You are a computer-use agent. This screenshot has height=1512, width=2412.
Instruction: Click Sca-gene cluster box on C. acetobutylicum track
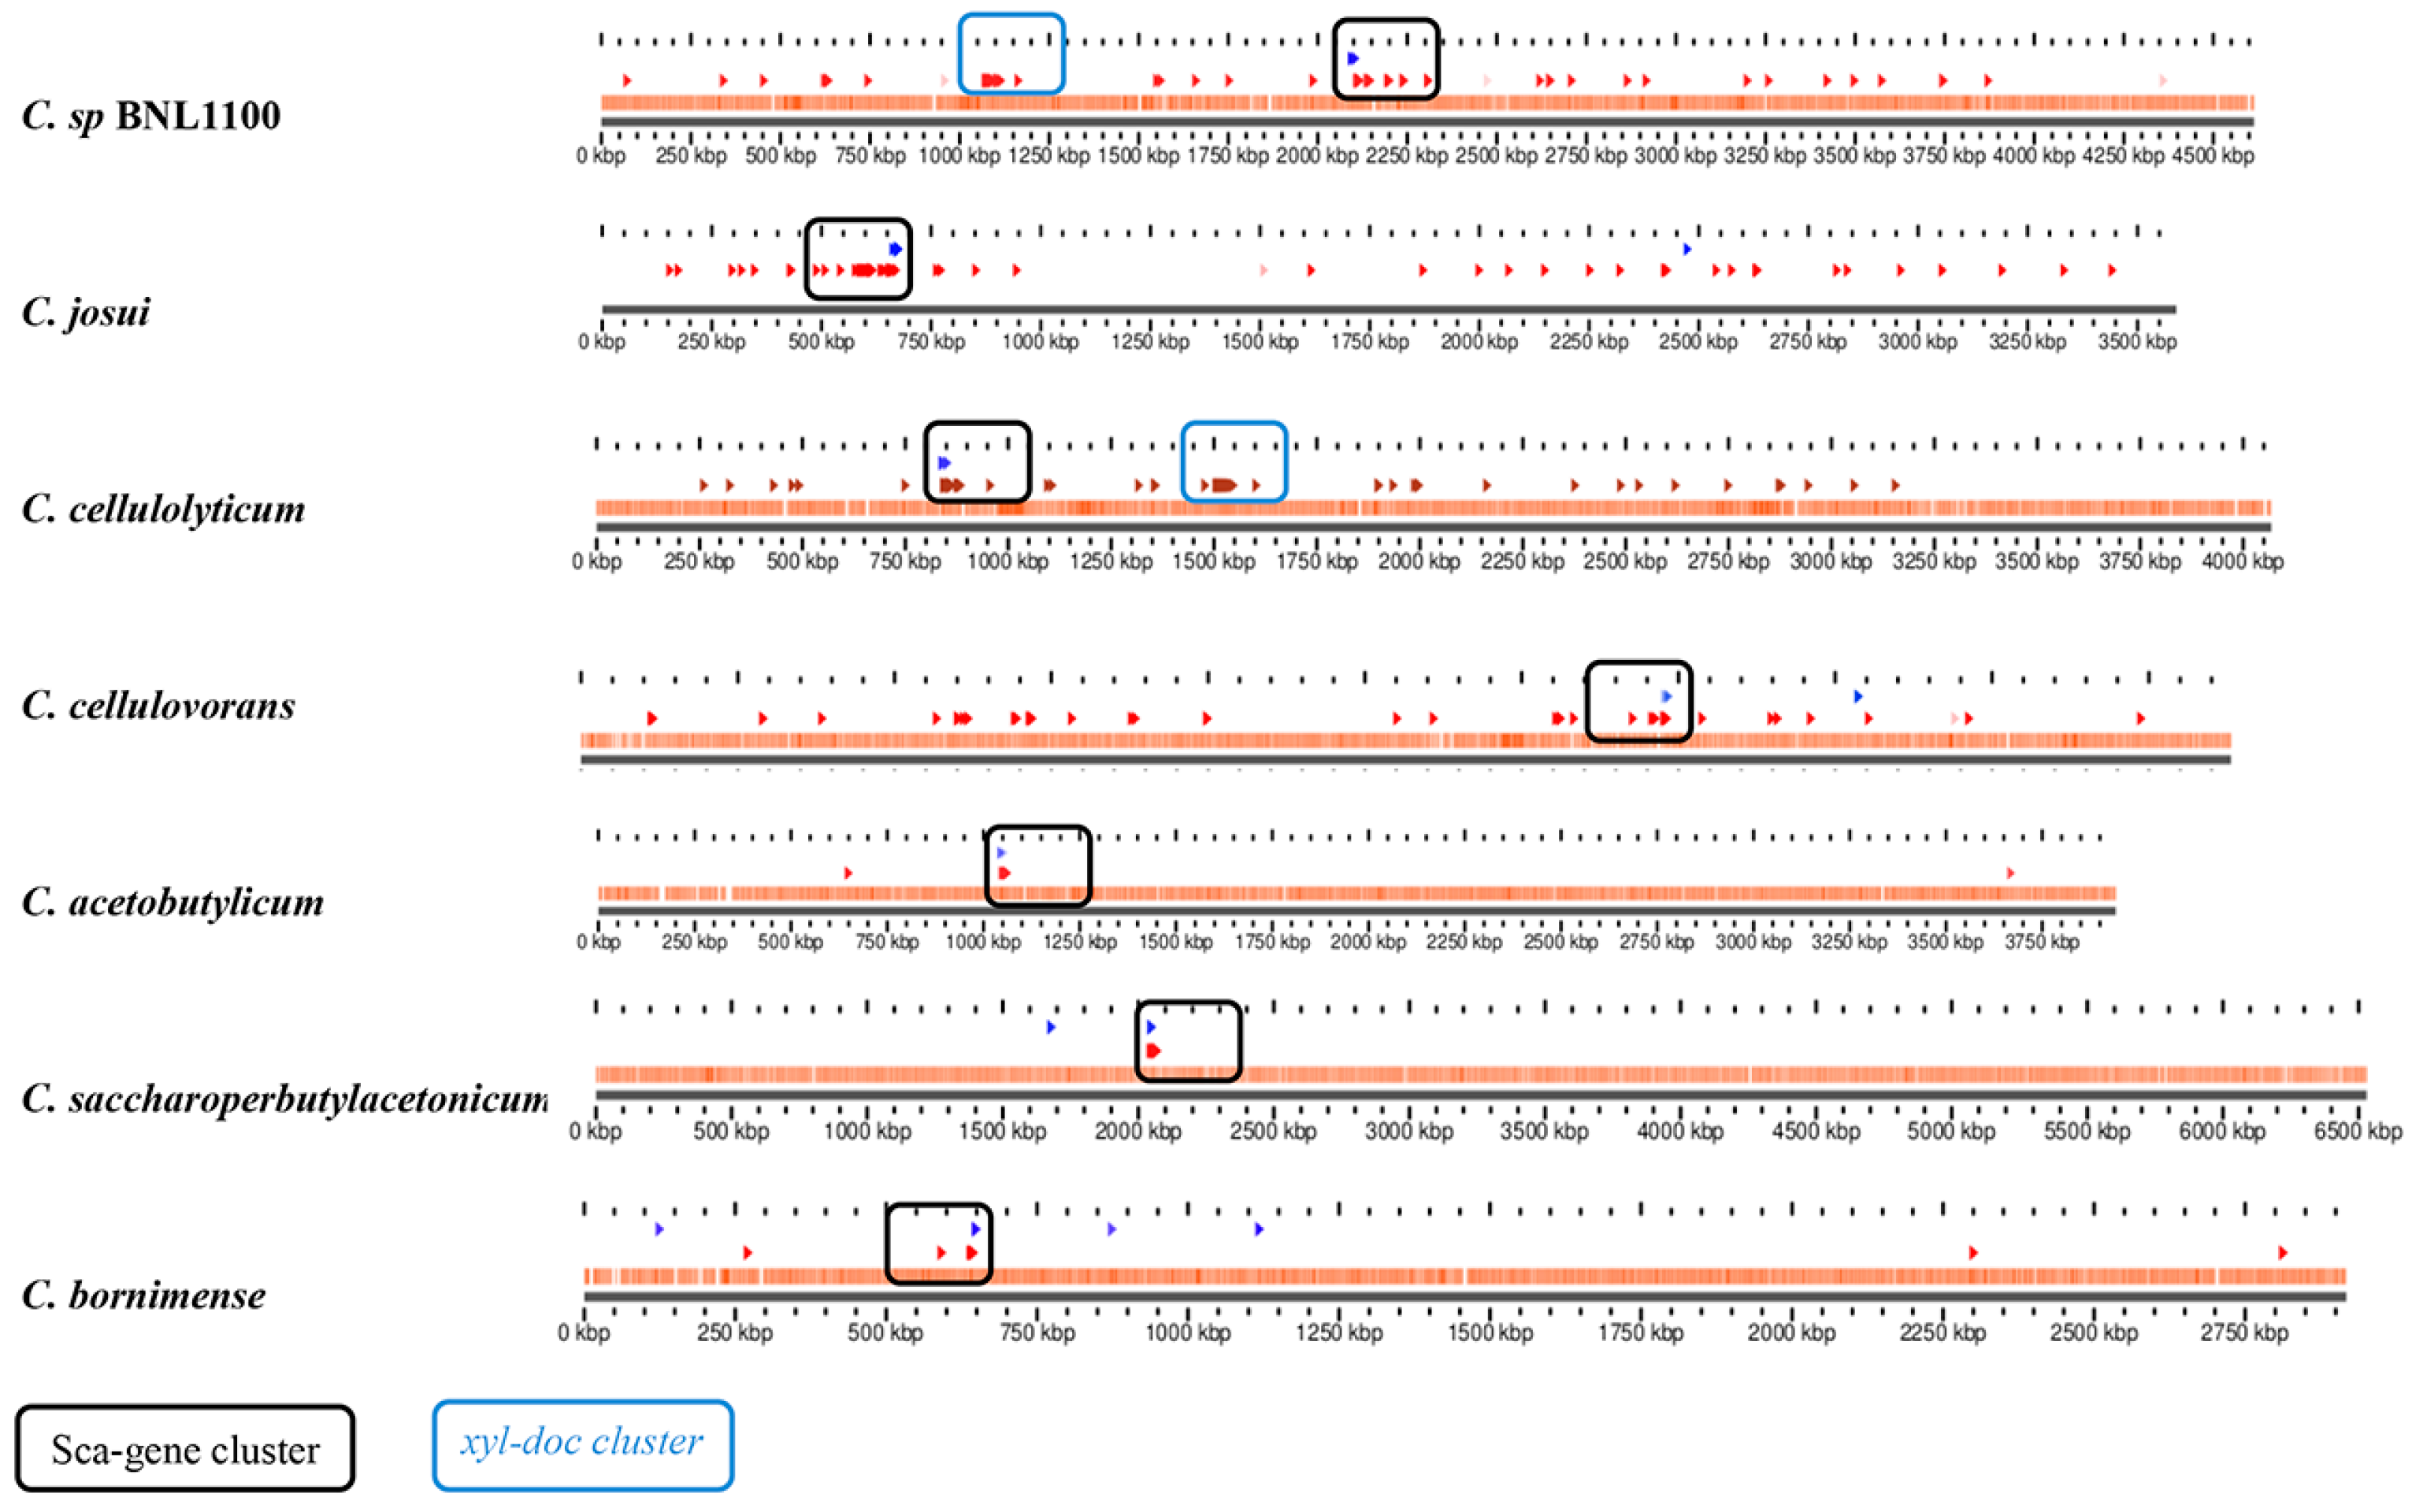[1038, 866]
